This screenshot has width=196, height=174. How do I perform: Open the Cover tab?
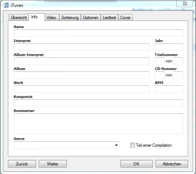click(126, 18)
